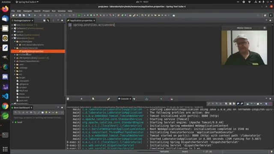Close the application.properties editor tab
The width and height of the screenshot is (274, 154).
click(x=94, y=21)
